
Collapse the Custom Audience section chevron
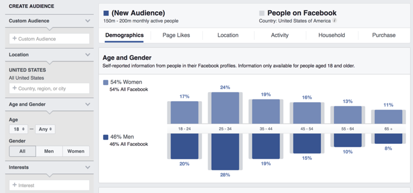[88, 21]
